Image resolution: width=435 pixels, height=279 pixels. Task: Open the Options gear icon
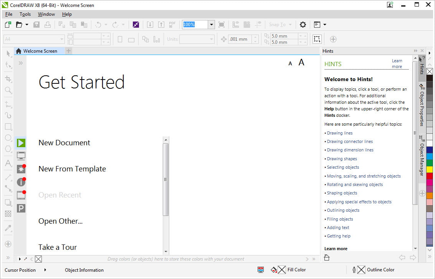pyautogui.click(x=303, y=25)
